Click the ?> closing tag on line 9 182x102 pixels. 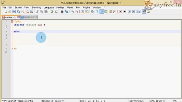[x=15, y=49]
